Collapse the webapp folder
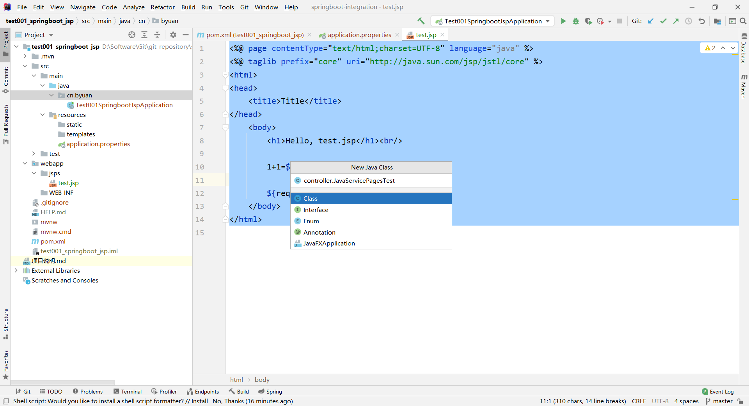 (x=25, y=163)
